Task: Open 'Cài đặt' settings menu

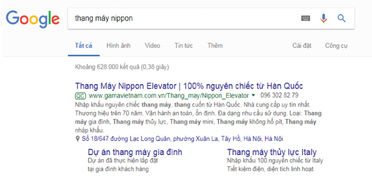Action: [x=302, y=45]
